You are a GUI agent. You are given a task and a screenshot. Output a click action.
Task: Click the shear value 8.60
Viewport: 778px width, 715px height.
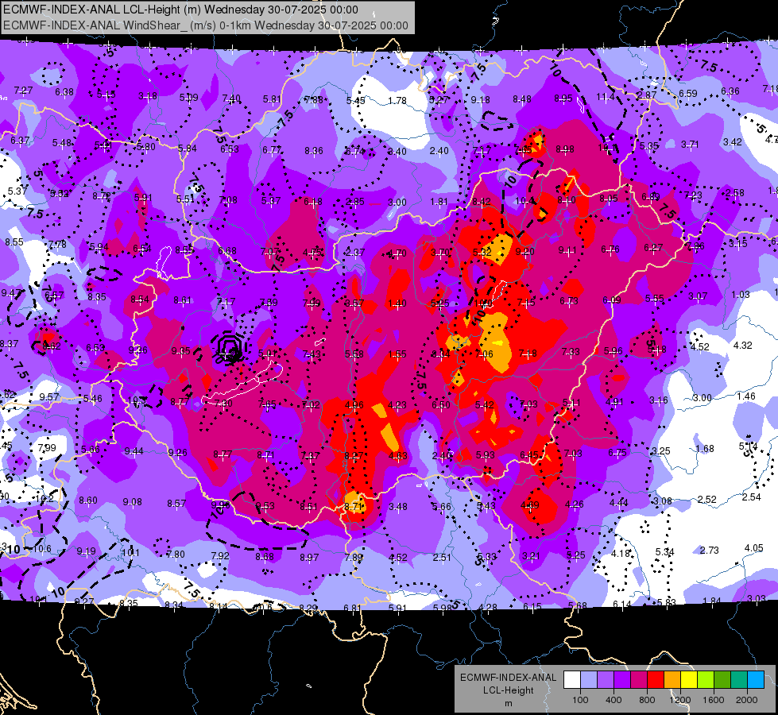point(88,500)
